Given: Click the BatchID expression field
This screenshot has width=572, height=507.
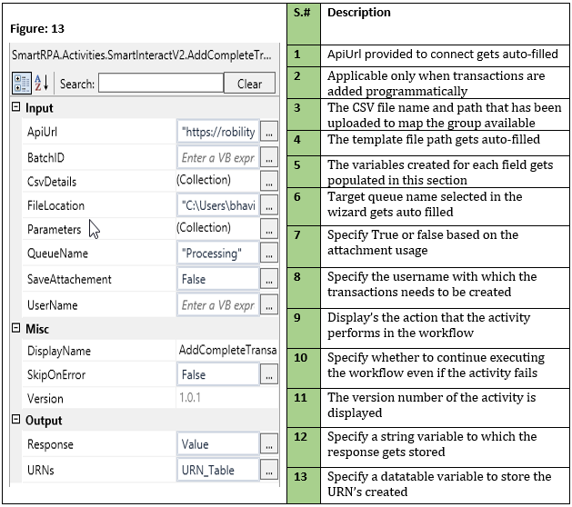Looking at the screenshot, I should click(217, 156).
